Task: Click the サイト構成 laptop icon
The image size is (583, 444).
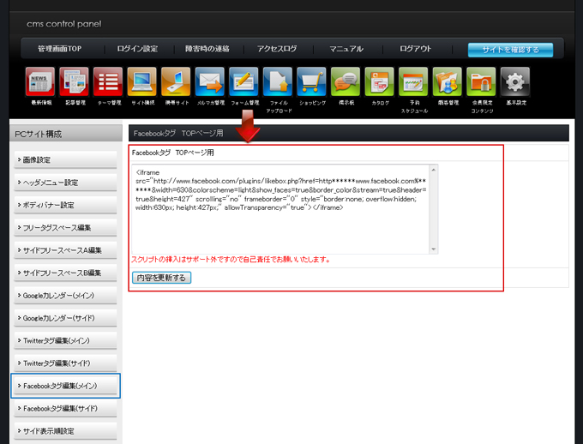Action: coord(142,82)
